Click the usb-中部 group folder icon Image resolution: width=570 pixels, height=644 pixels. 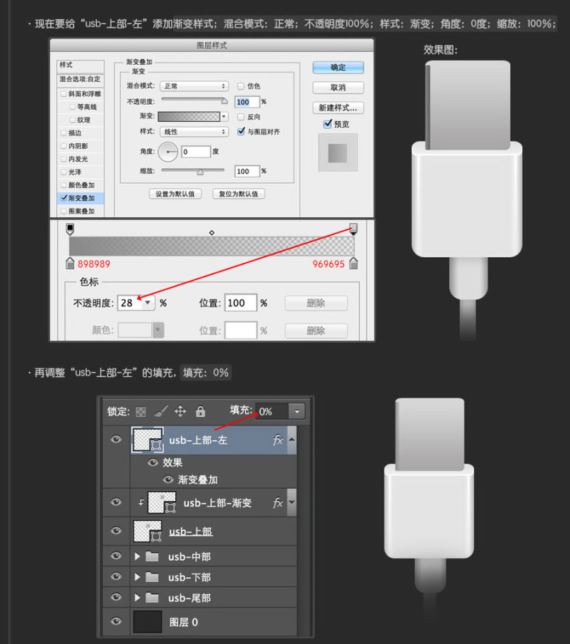coord(153,556)
